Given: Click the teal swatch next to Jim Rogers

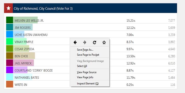Looking at the screenshot, I should [x=10, y=27].
